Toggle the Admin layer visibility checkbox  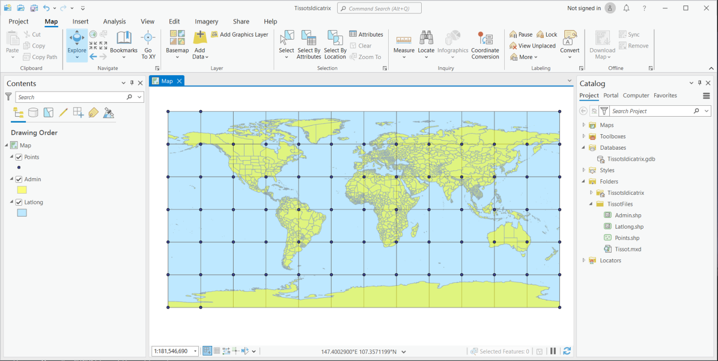coord(19,179)
